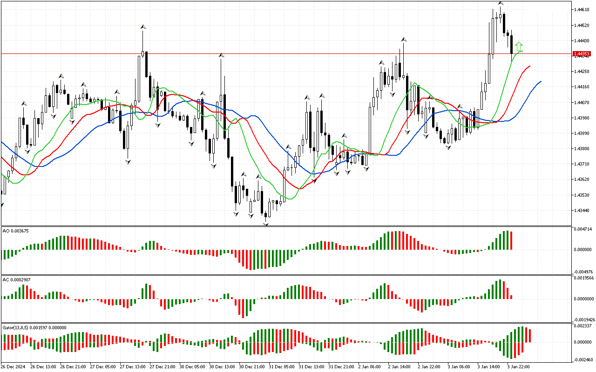This screenshot has height=372, width=596.
Task: Click the 26 Dec 21:00 time label
Action: [73, 367]
